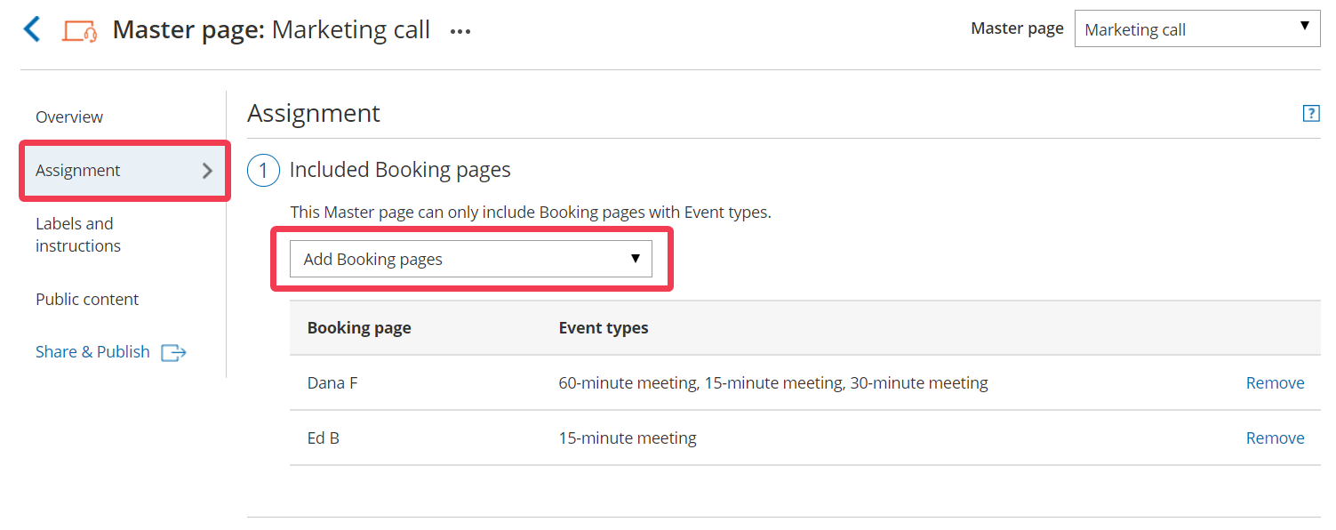
Task: Open the three-dot more options menu
Action: click(460, 32)
